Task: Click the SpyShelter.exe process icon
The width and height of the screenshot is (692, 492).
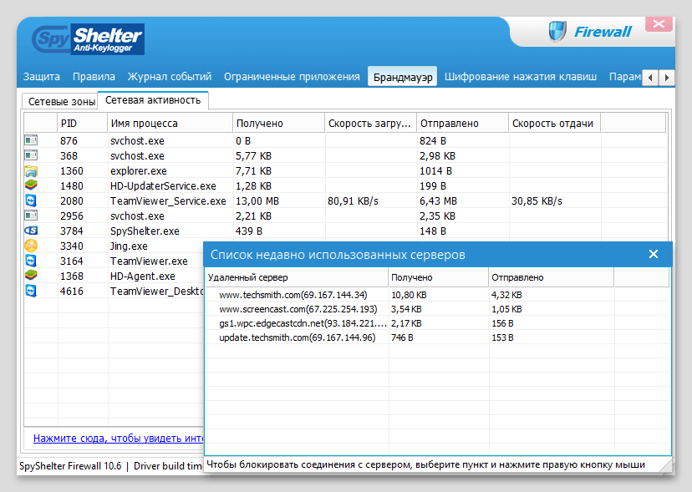Action: [x=31, y=231]
